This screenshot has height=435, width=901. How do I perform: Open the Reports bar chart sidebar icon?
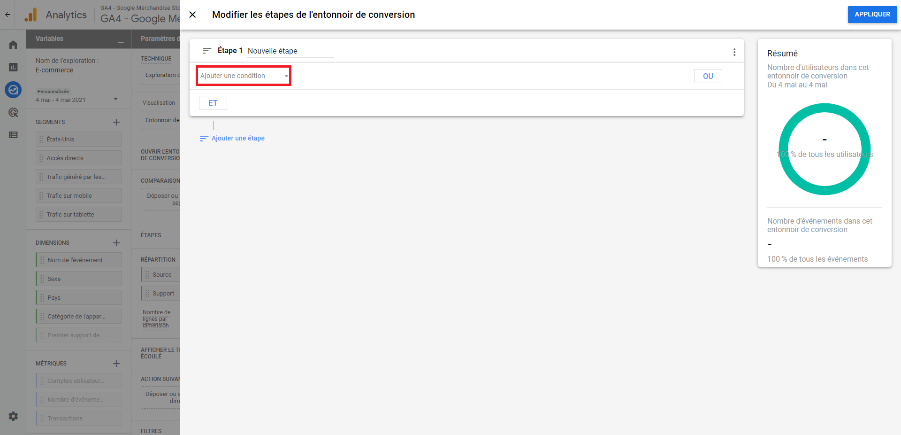click(13, 67)
